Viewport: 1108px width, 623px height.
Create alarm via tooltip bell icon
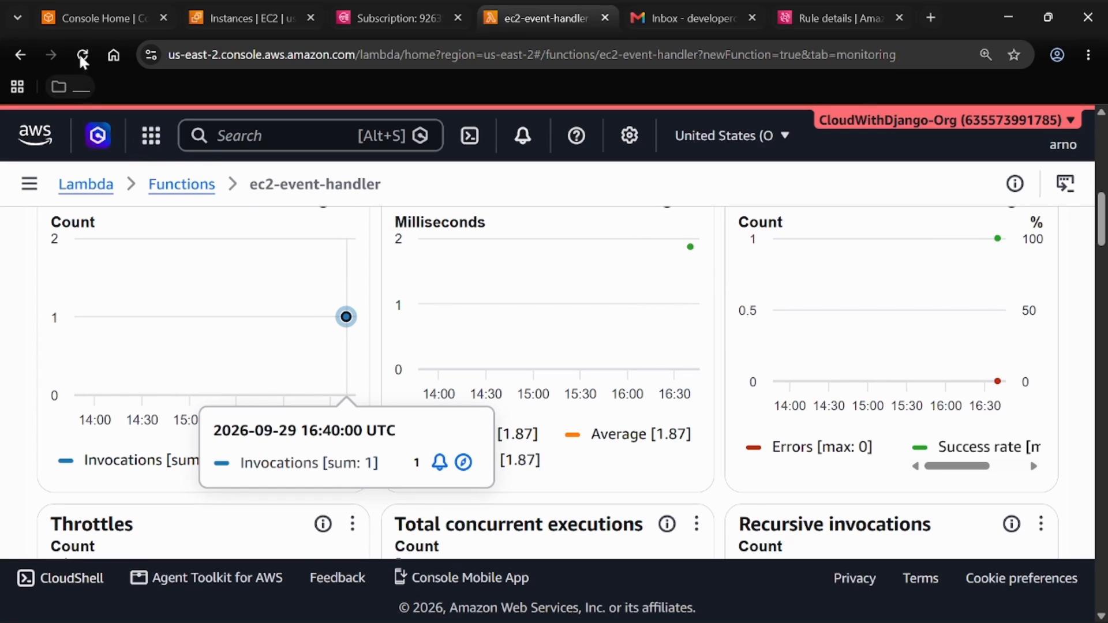(x=439, y=462)
